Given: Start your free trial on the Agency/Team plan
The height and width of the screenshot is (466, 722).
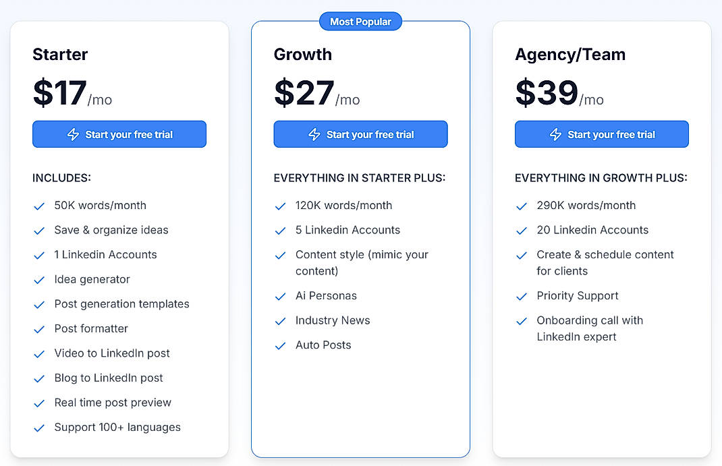Looking at the screenshot, I should (x=601, y=134).
